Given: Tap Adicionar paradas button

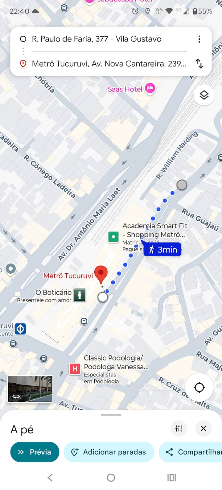Looking at the screenshot, I should [109, 452].
